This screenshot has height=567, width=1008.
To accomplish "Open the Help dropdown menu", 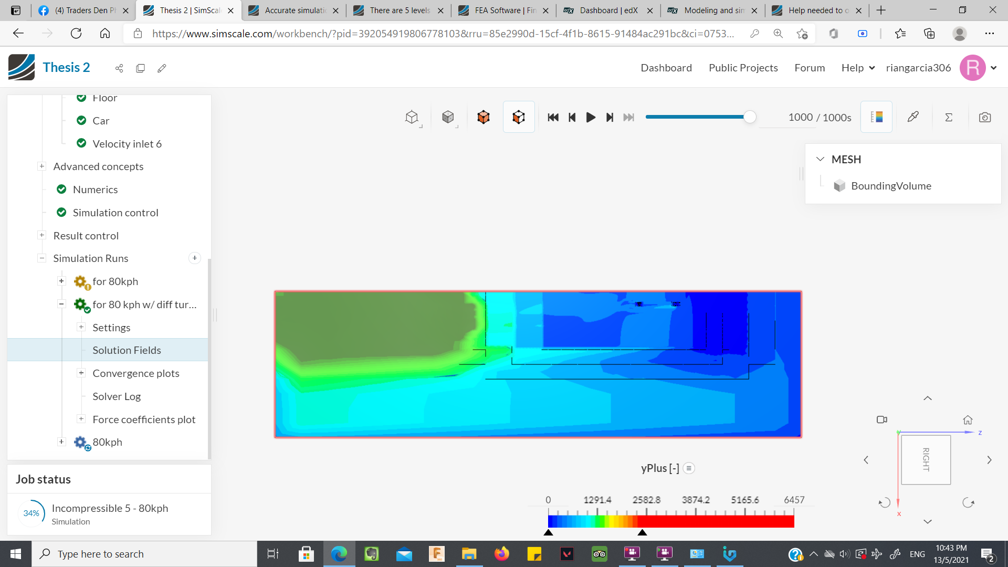I will coord(858,68).
